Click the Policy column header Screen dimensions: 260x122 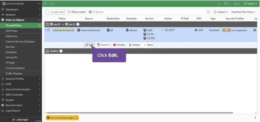(62, 19)
